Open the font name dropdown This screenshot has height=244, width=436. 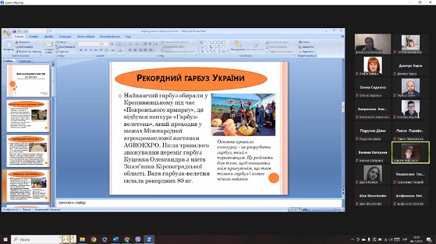89,44
